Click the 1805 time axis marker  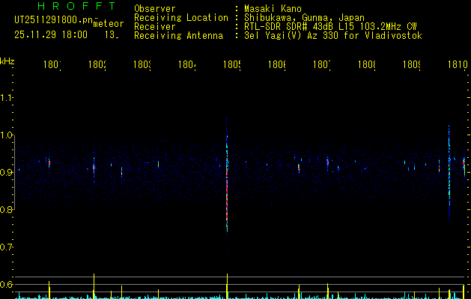click(231, 66)
